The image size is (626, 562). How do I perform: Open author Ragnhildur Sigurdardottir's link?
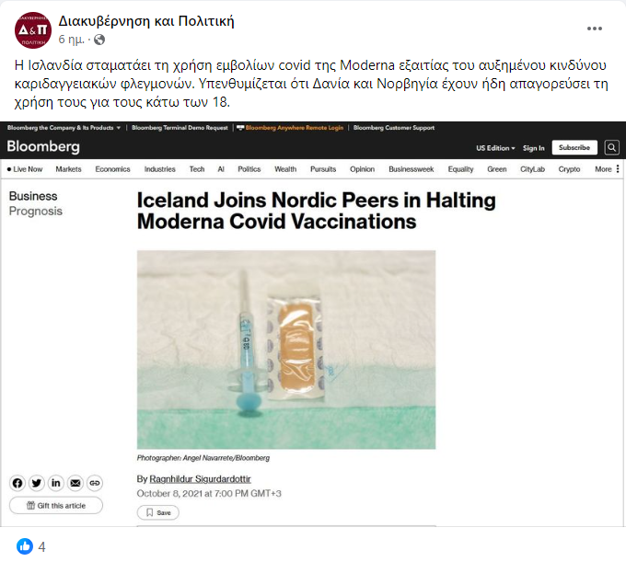tap(200, 479)
